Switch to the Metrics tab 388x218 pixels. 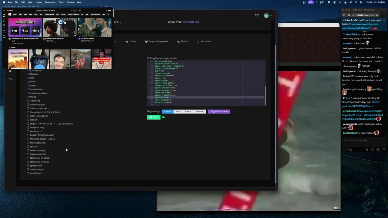pos(183,41)
